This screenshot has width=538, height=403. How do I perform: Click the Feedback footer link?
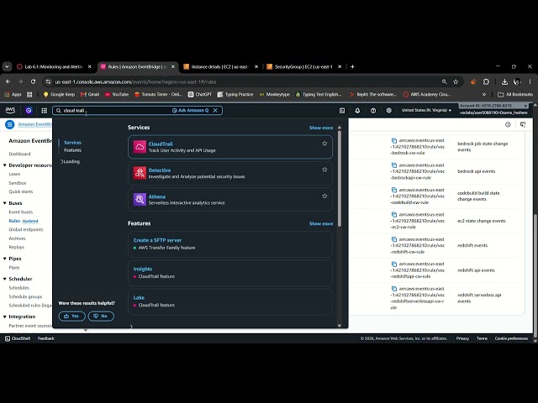[x=46, y=338]
